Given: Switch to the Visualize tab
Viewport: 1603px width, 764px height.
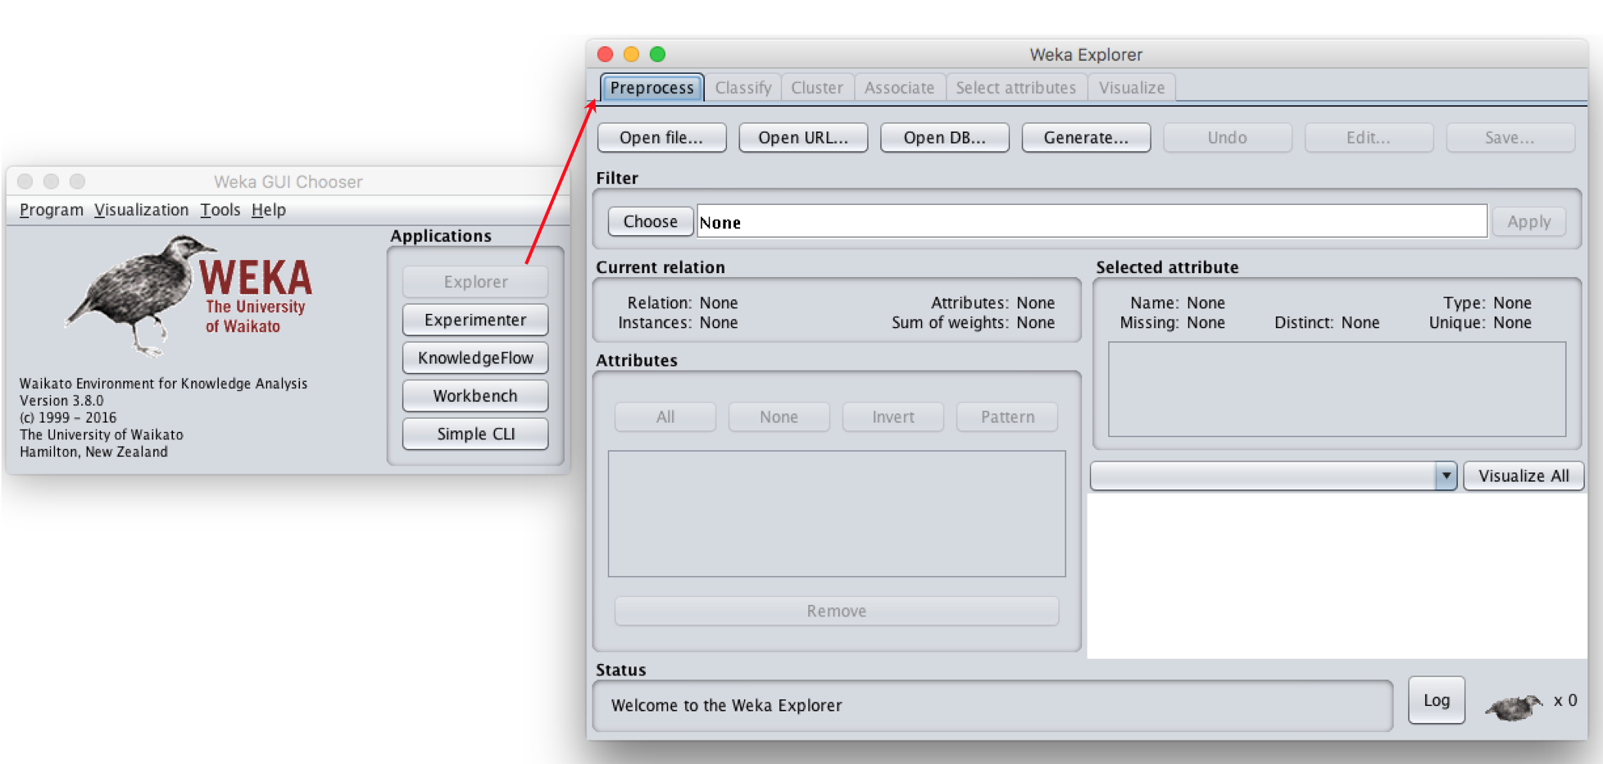Looking at the screenshot, I should (x=1132, y=88).
